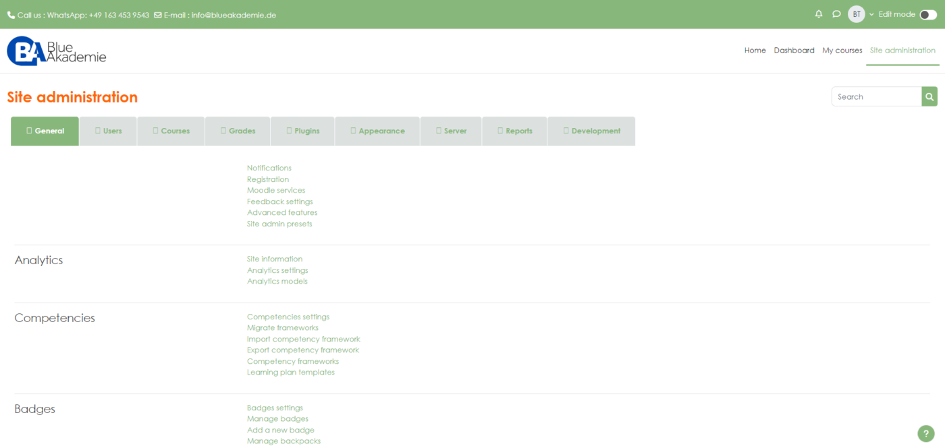Viewport: 945px width, 448px height.
Task: Toggle Edit mode switch
Action: [928, 14]
